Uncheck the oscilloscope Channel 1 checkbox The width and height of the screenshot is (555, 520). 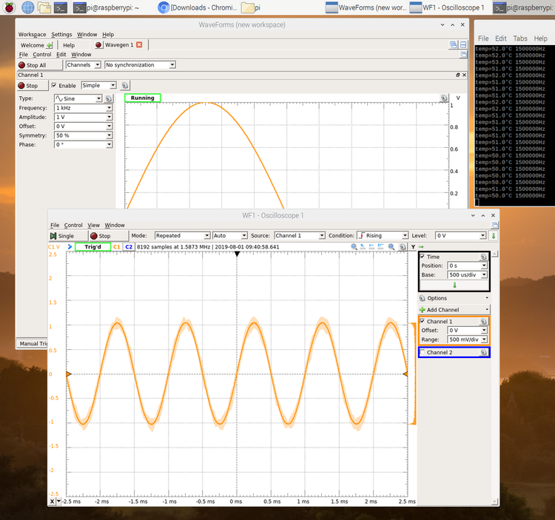[x=423, y=322]
